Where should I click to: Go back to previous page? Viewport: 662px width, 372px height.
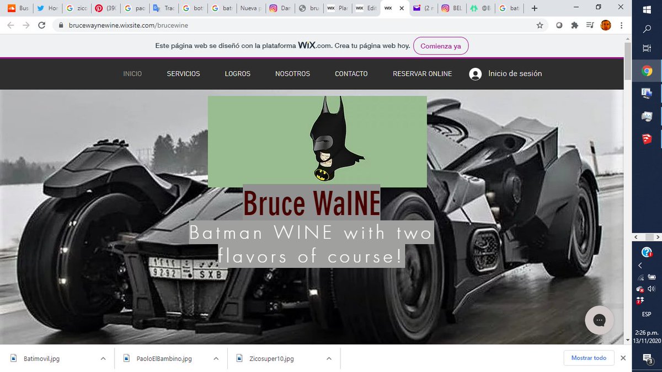[x=11, y=25]
